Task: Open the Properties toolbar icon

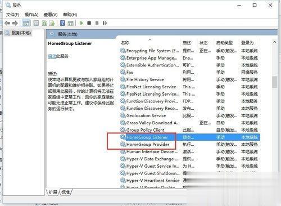Action: pyautogui.click(x=36, y=23)
